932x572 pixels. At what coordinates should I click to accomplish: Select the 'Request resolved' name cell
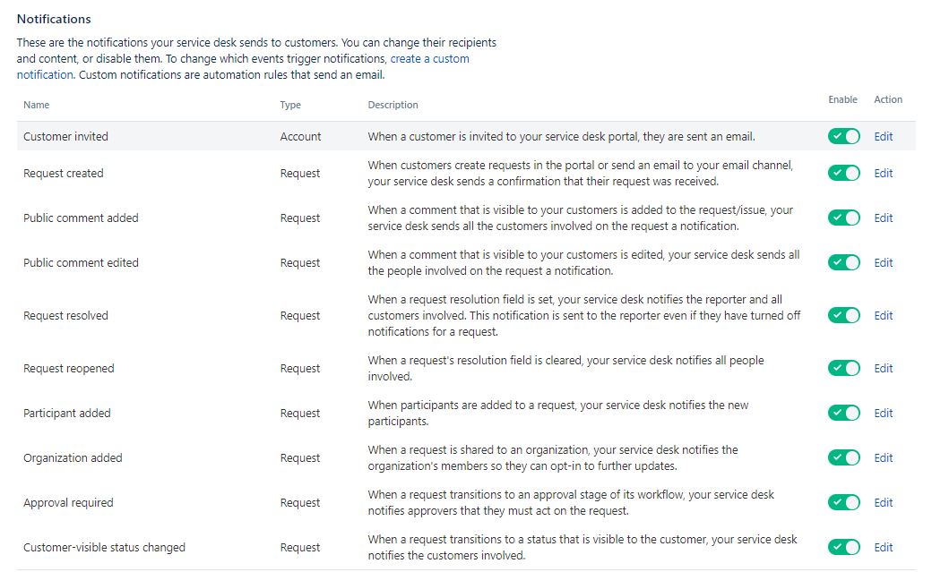click(66, 315)
